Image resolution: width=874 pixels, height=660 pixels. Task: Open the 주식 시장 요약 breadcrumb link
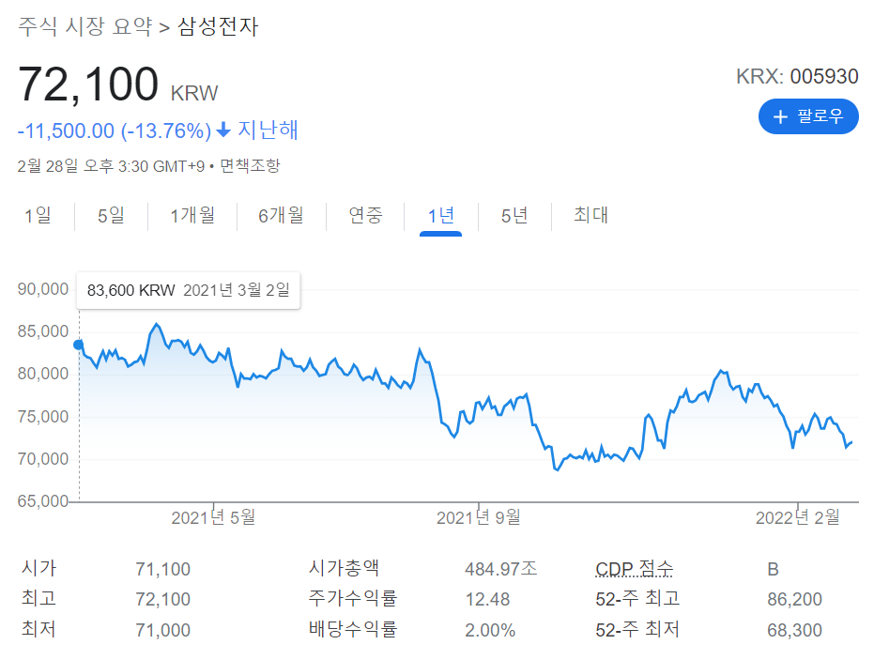85,26
